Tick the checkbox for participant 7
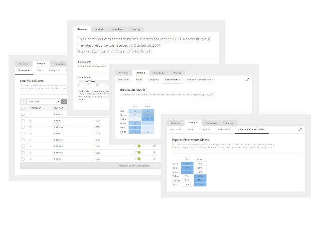The height and width of the screenshot is (238, 318). [23, 153]
